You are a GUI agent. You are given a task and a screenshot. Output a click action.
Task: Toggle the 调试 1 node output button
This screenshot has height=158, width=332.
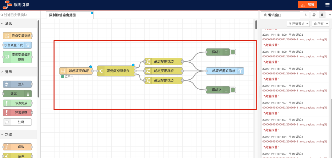(233, 52)
